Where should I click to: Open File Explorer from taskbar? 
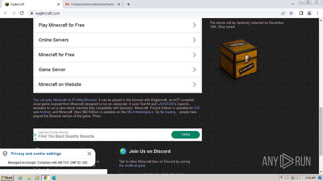(29, 178)
